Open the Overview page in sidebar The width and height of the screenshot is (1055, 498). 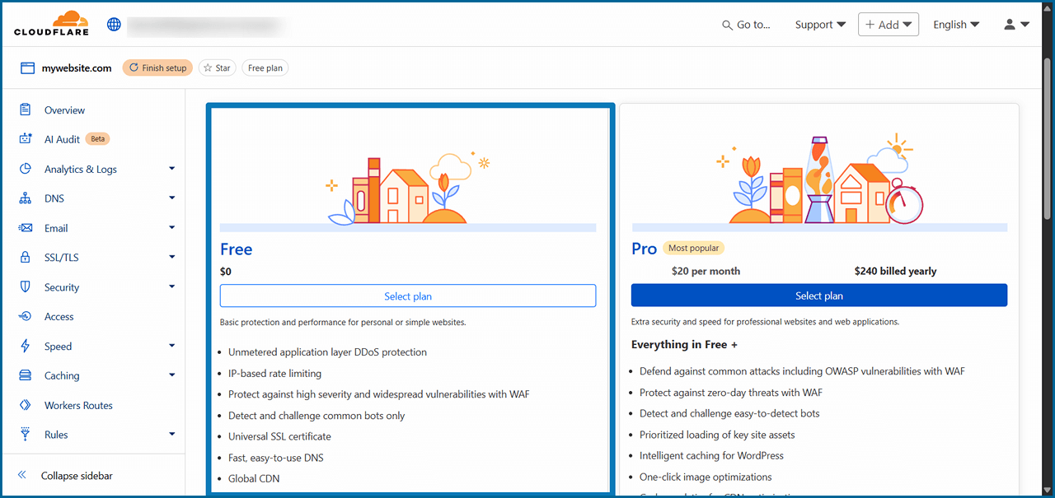click(64, 110)
